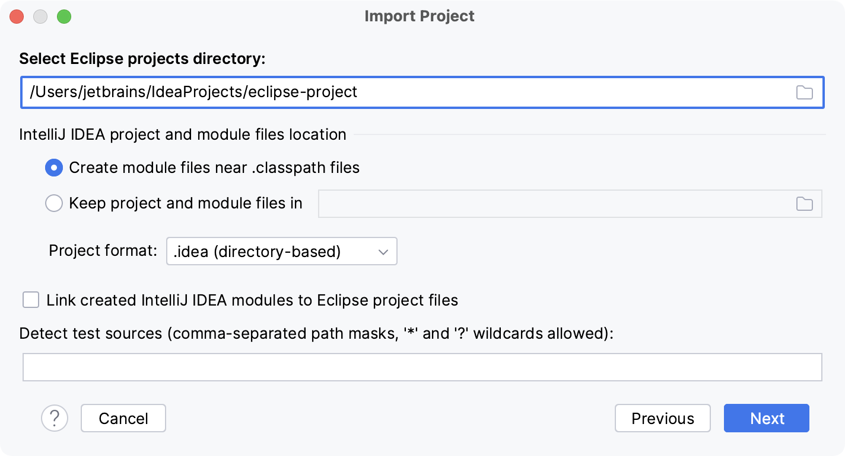Click the folder icon beside Keep project files
Screen dimensions: 845x456
pyautogui.click(x=804, y=204)
